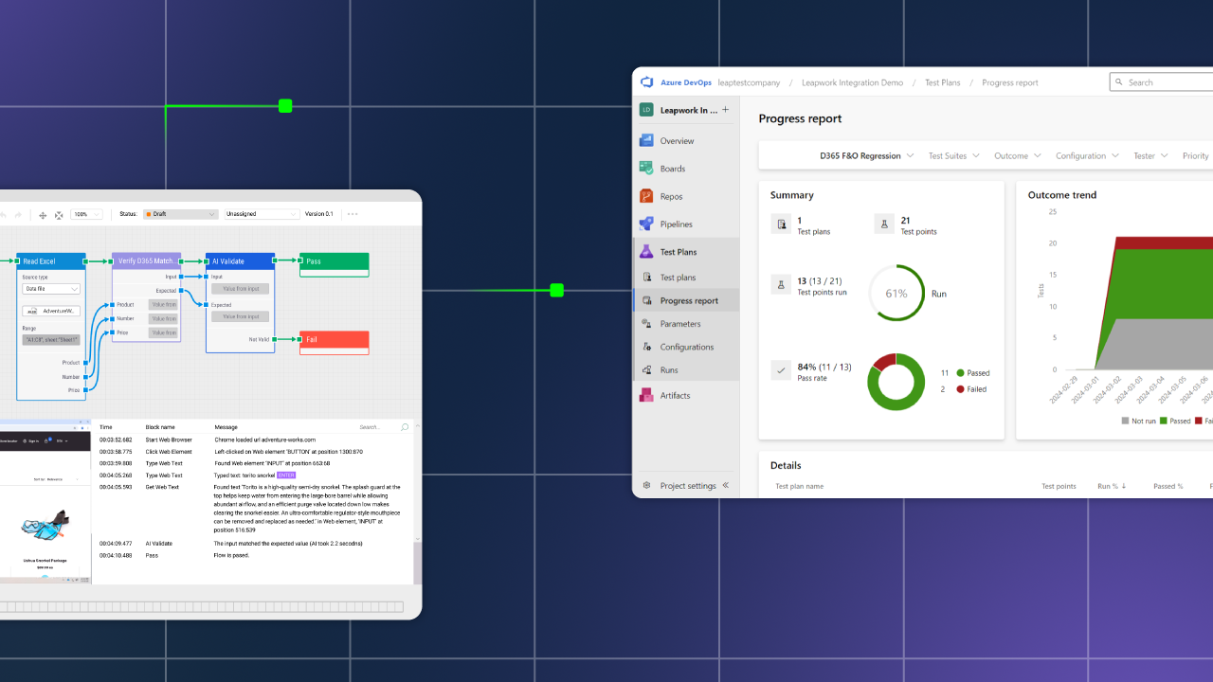Click the orange status dot next to Draft
The image size is (1213, 682).
click(150, 214)
